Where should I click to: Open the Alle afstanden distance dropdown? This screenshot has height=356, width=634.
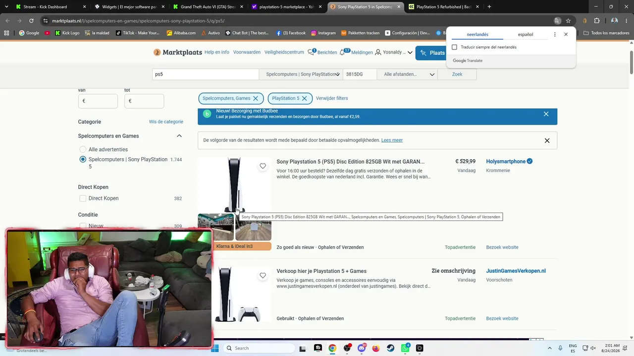click(407, 74)
